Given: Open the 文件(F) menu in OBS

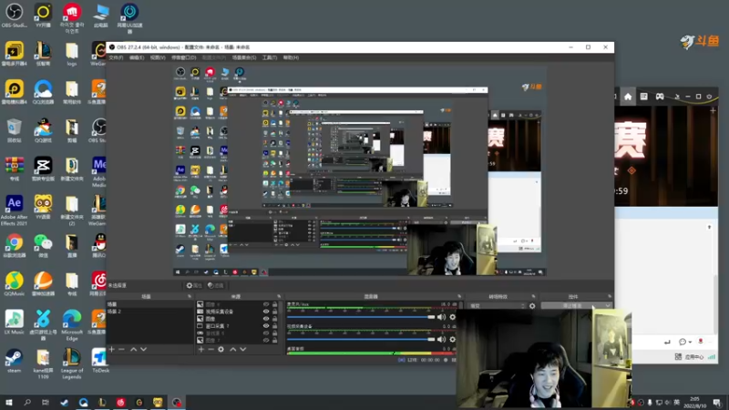Looking at the screenshot, I should click(x=116, y=57).
